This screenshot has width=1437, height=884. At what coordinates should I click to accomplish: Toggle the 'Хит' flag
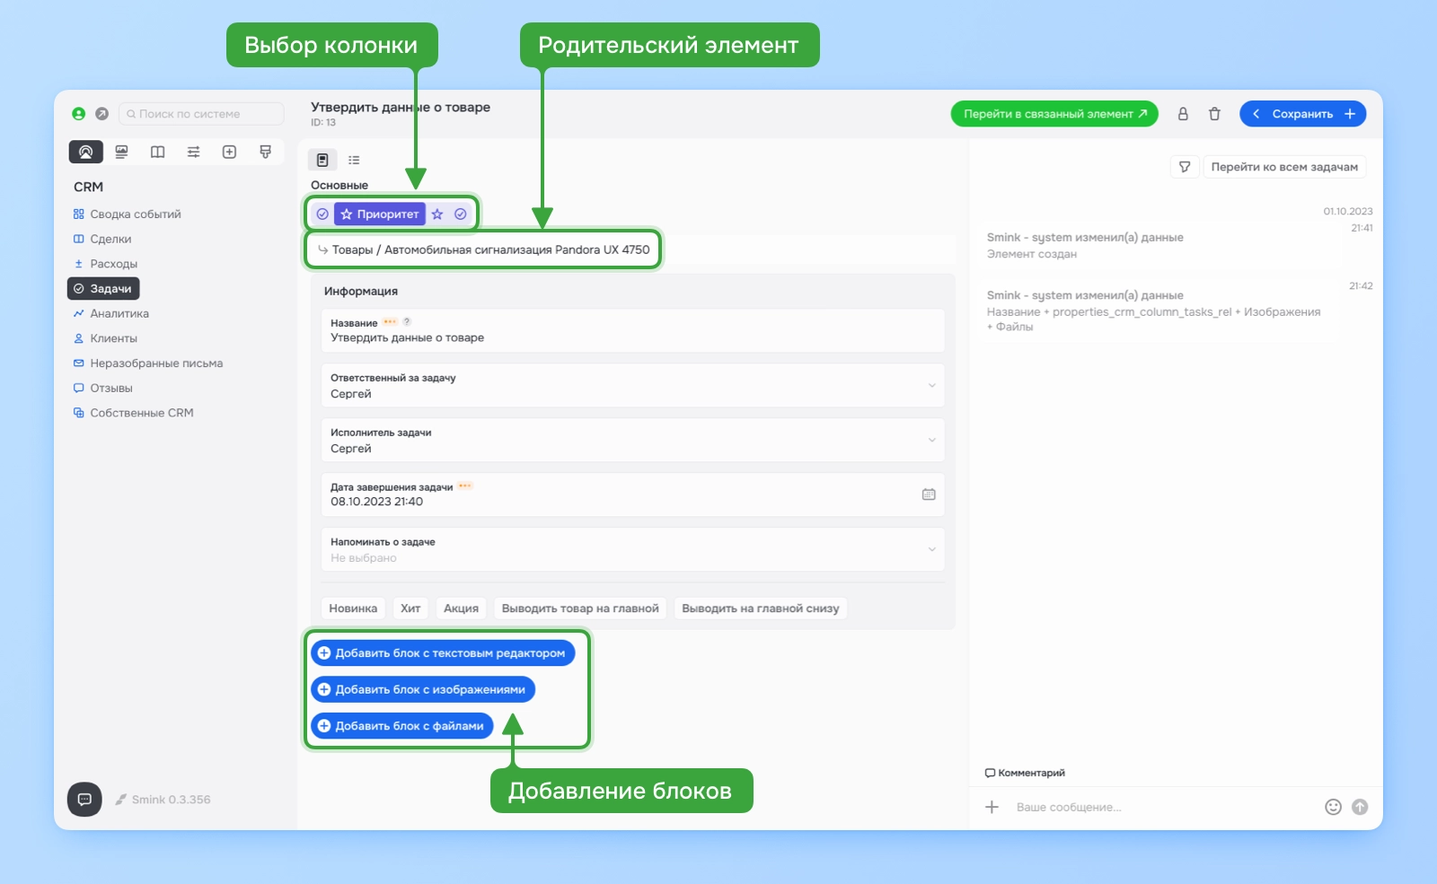[410, 608]
